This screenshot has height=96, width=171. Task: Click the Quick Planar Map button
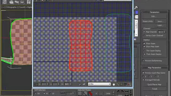tap(154, 85)
